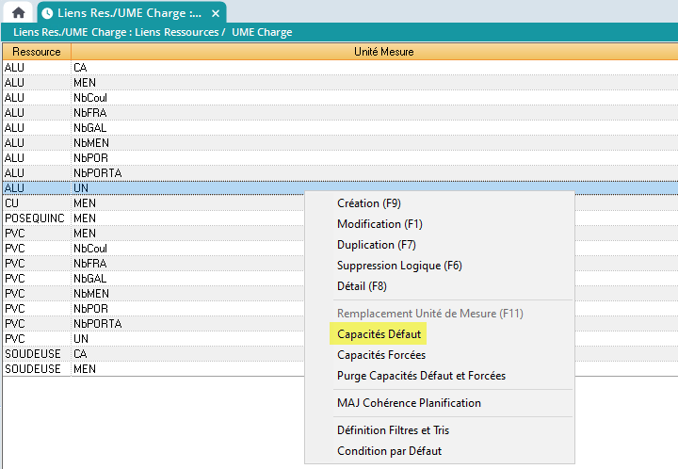Run MAJ Cohérence Planification

tap(409, 403)
